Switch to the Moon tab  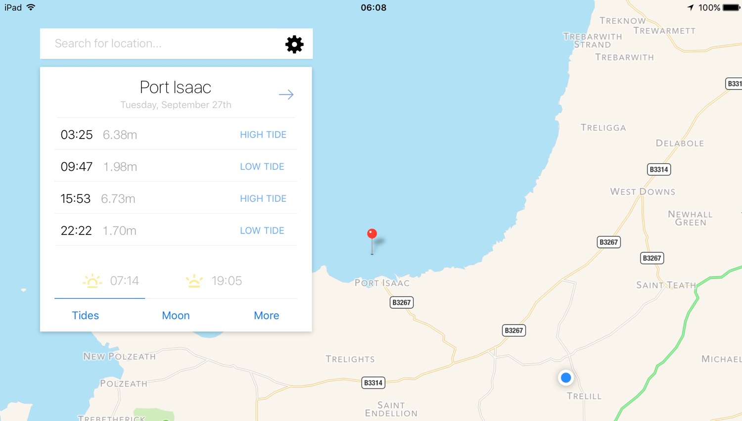(176, 315)
